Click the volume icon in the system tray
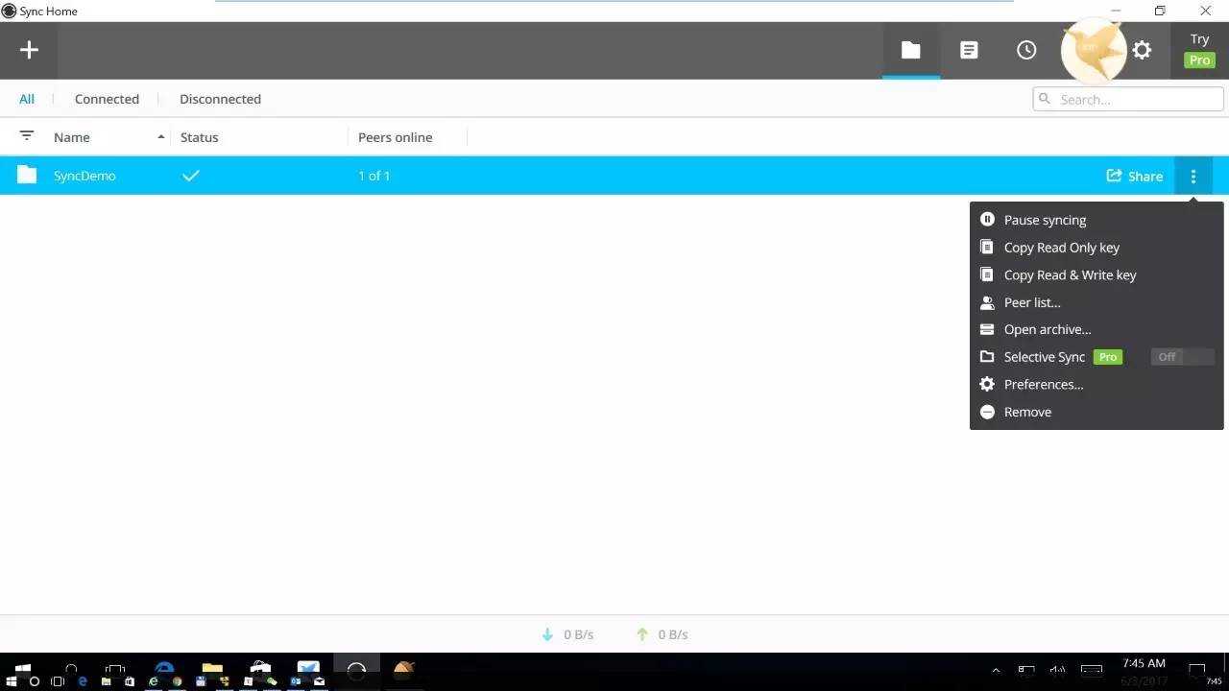Image resolution: width=1229 pixels, height=691 pixels. [1057, 671]
